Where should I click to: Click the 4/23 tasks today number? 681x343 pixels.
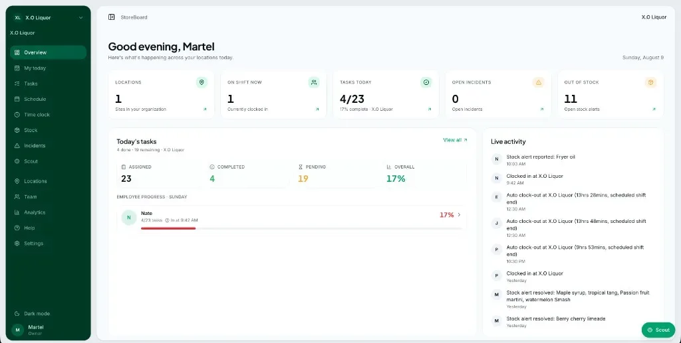(x=352, y=99)
